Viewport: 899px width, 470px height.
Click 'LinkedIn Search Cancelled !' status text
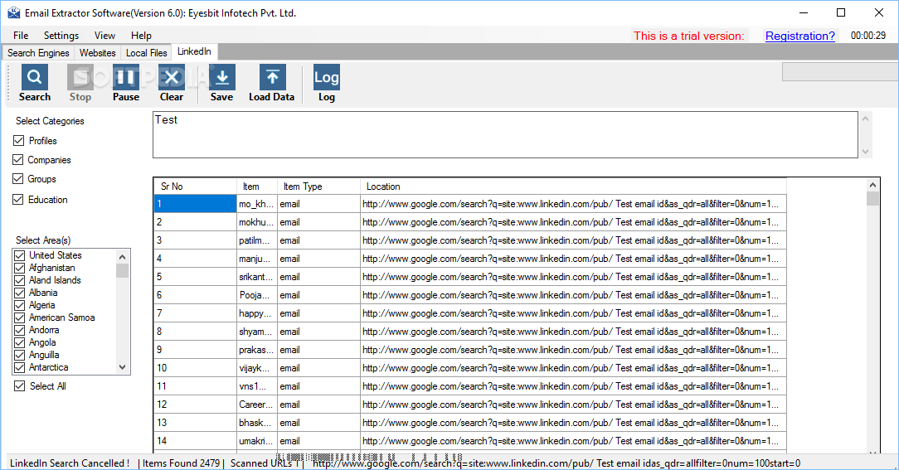click(x=70, y=463)
